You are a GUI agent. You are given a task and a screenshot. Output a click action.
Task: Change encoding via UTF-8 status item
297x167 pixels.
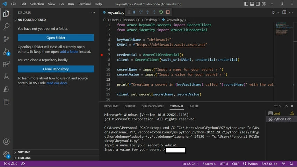224,164
